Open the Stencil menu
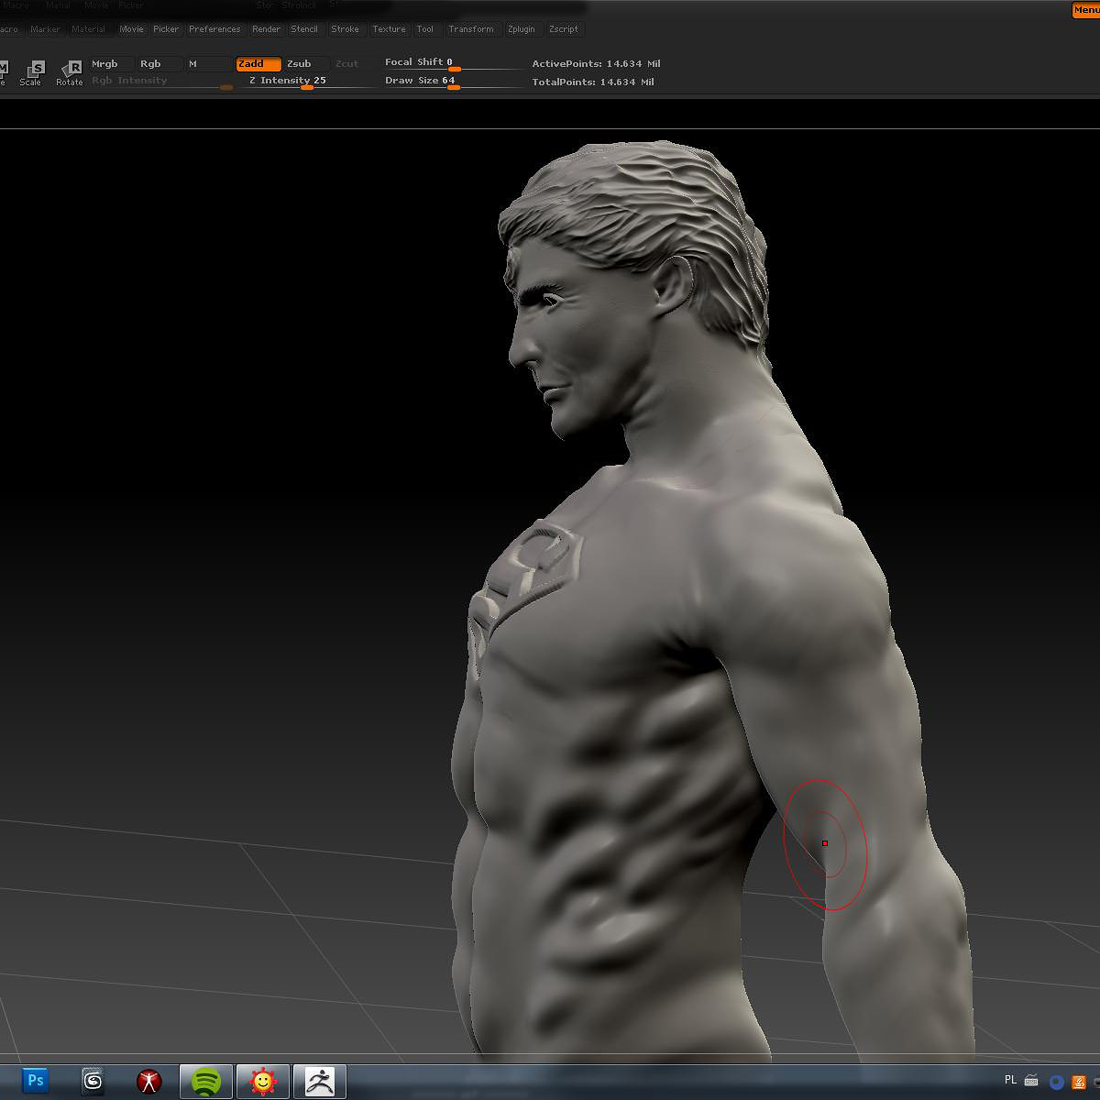The height and width of the screenshot is (1100, 1100). tap(304, 29)
